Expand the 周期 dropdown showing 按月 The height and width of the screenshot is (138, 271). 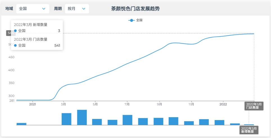pyautogui.click(x=77, y=9)
